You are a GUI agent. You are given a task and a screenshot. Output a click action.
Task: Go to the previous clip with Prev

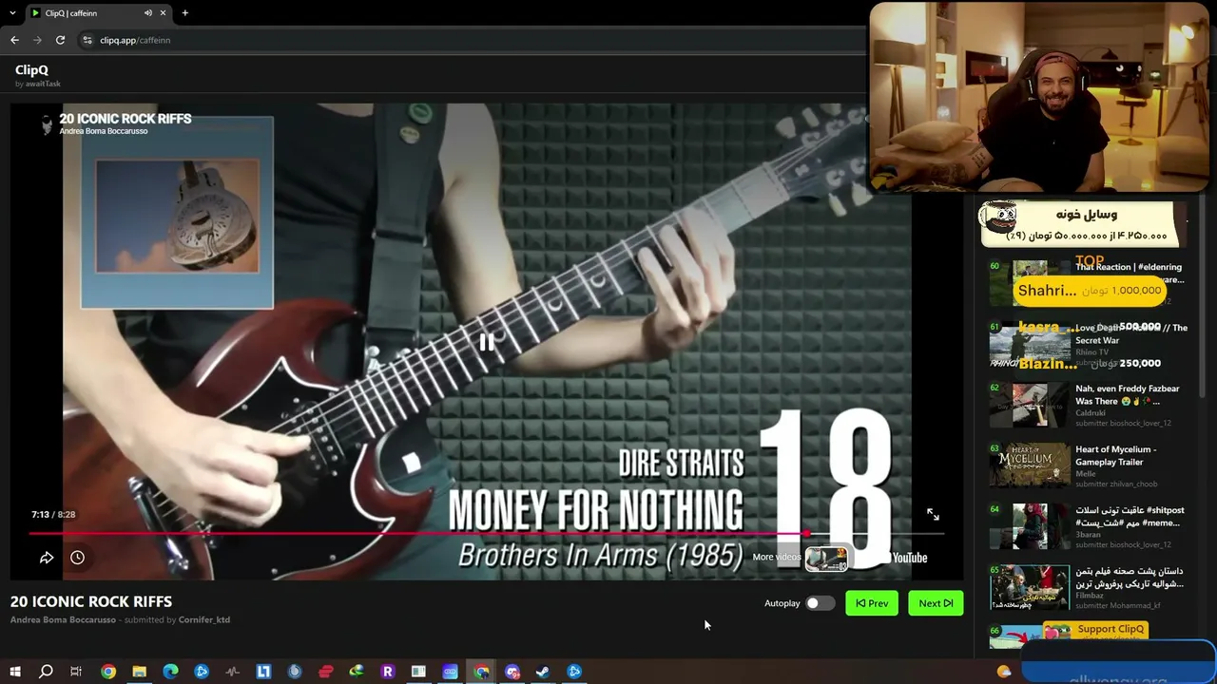click(872, 603)
